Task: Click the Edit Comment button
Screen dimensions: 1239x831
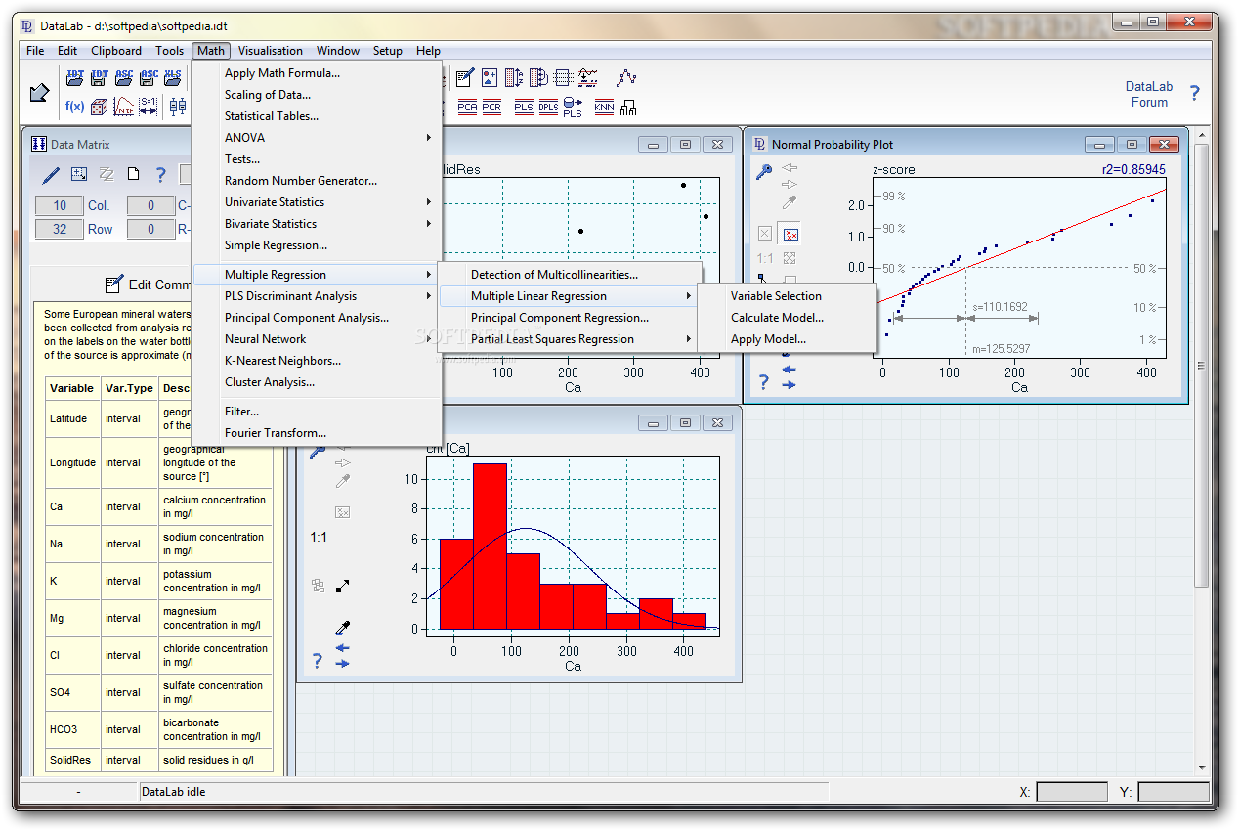Action: [147, 284]
